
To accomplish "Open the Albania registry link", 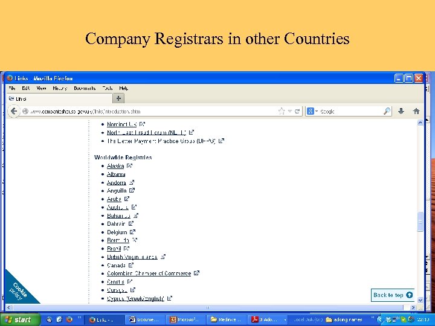I will [116, 174].
